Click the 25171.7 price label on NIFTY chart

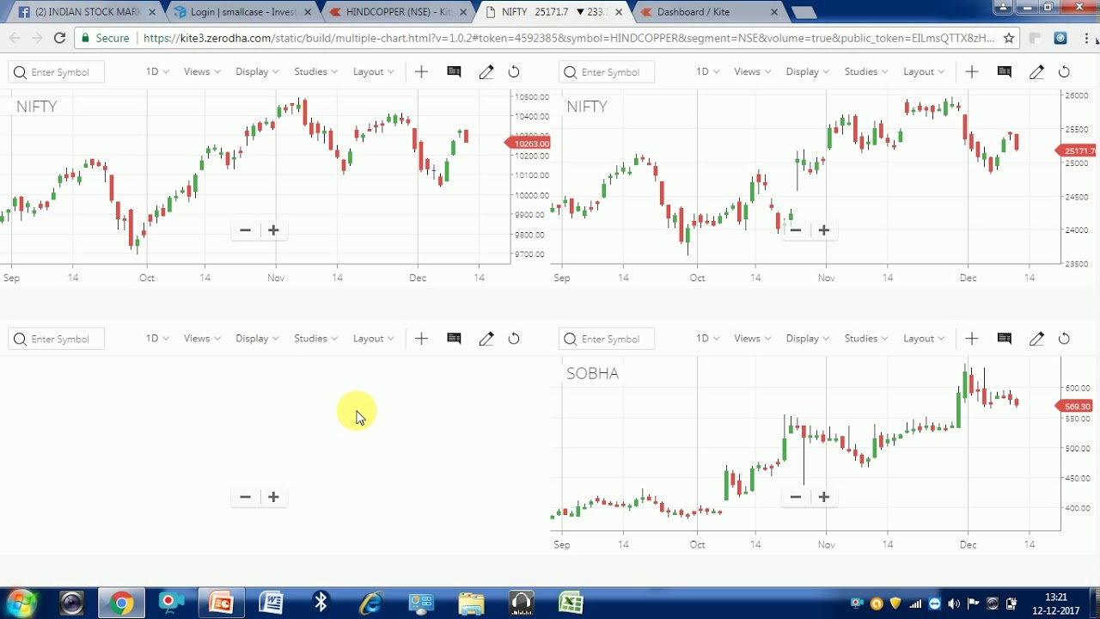click(1077, 150)
